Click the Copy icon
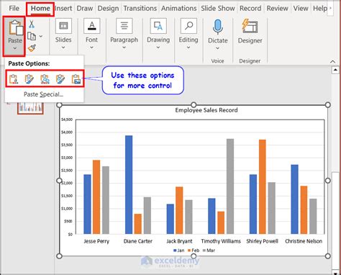Image resolution: width=341 pixels, height=275 pixels. tap(32, 36)
